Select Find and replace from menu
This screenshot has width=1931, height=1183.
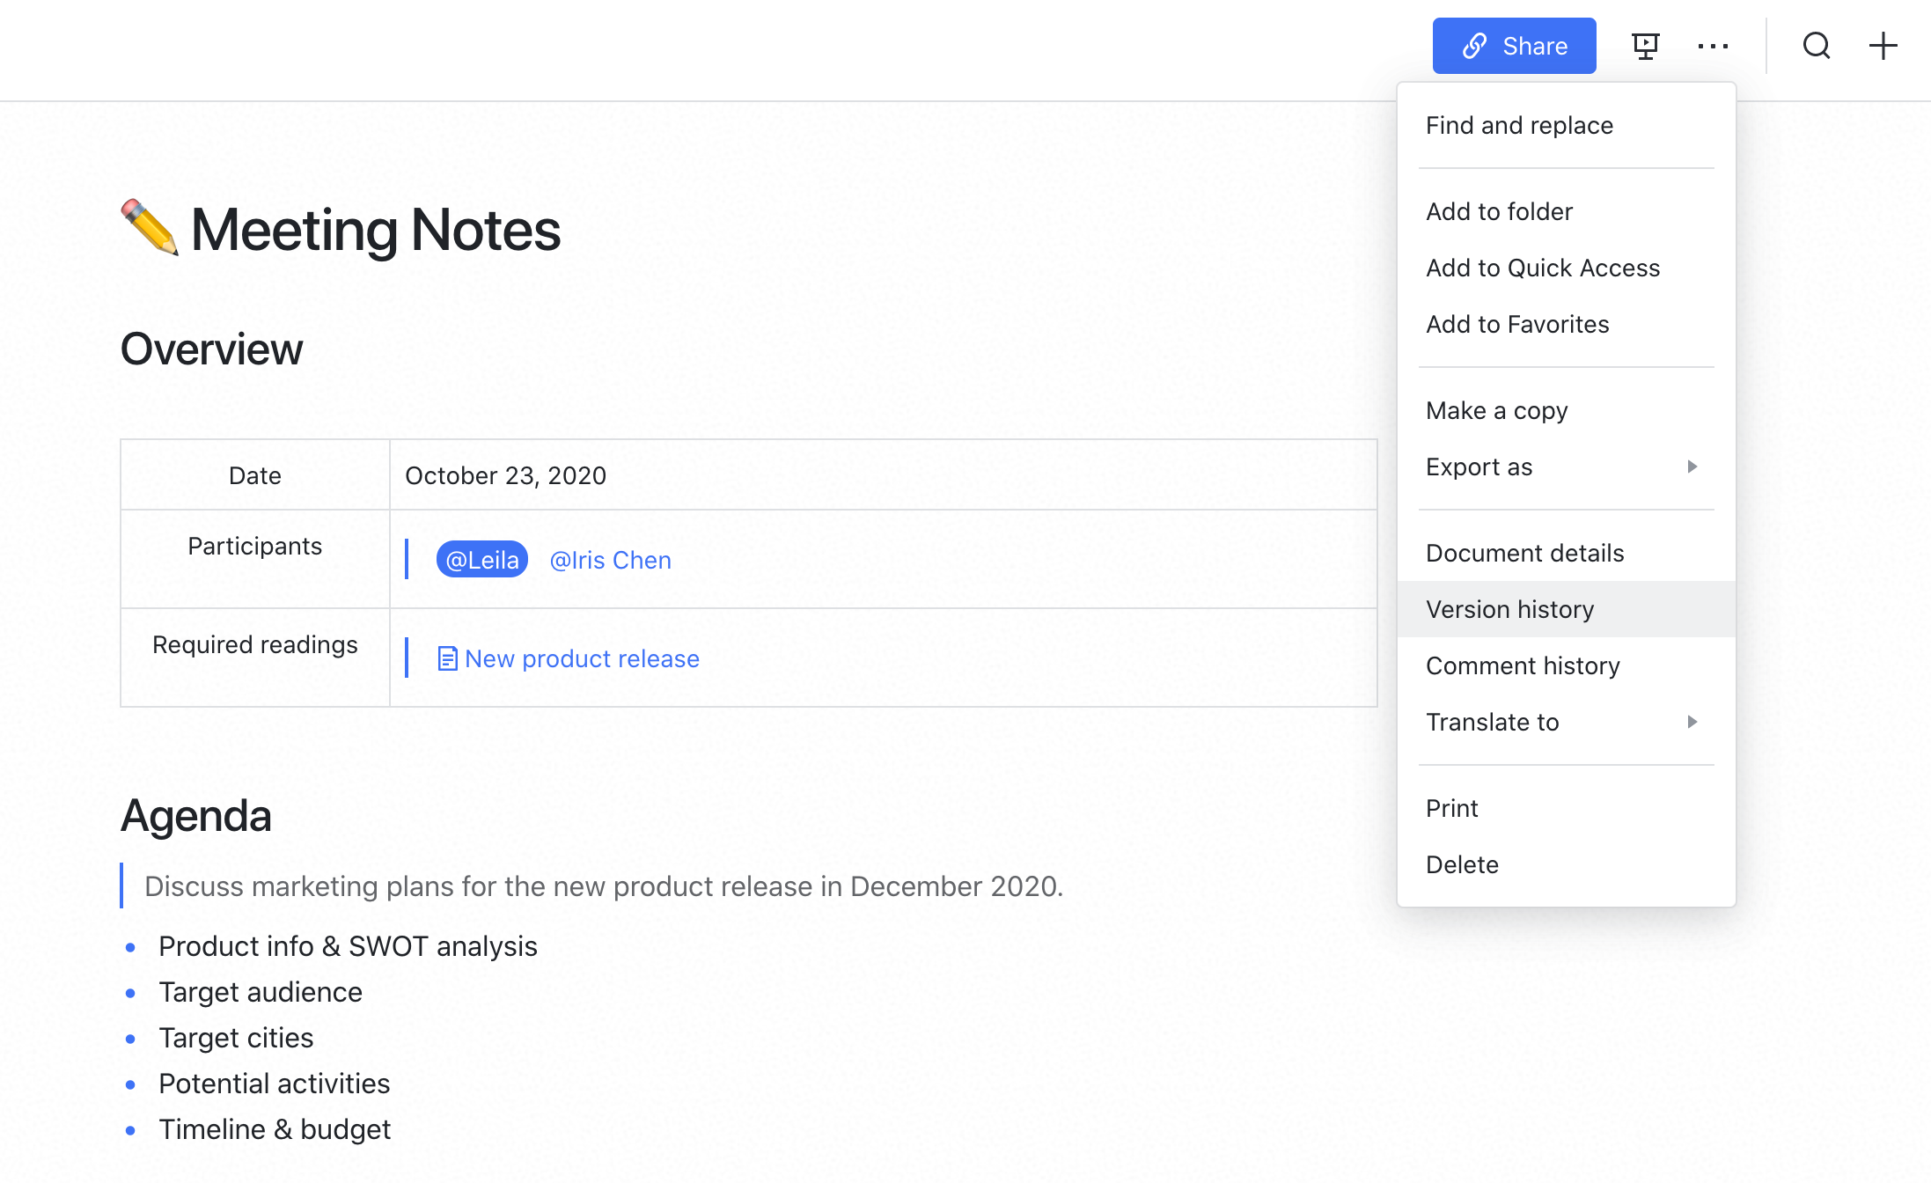tap(1519, 125)
